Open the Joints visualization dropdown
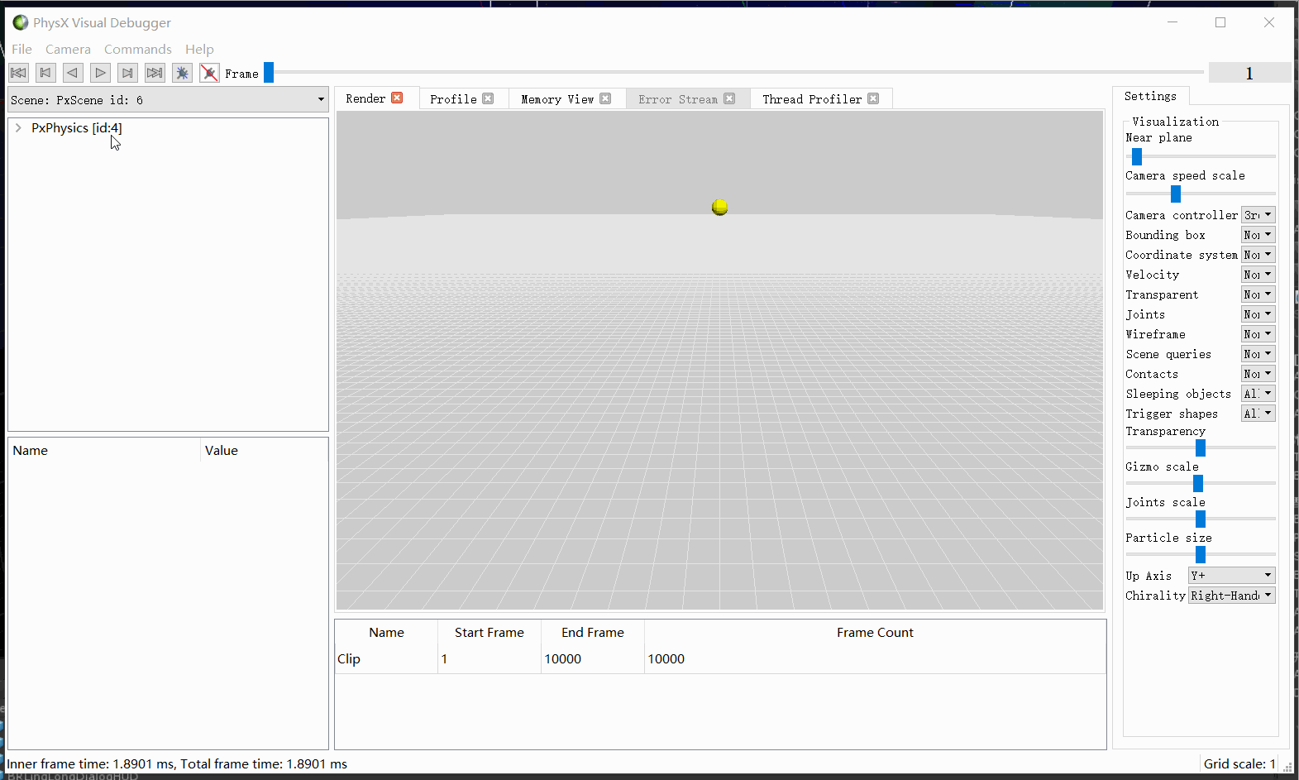The width and height of the screenshot is (1299, 780). [x=1258, y=314]
